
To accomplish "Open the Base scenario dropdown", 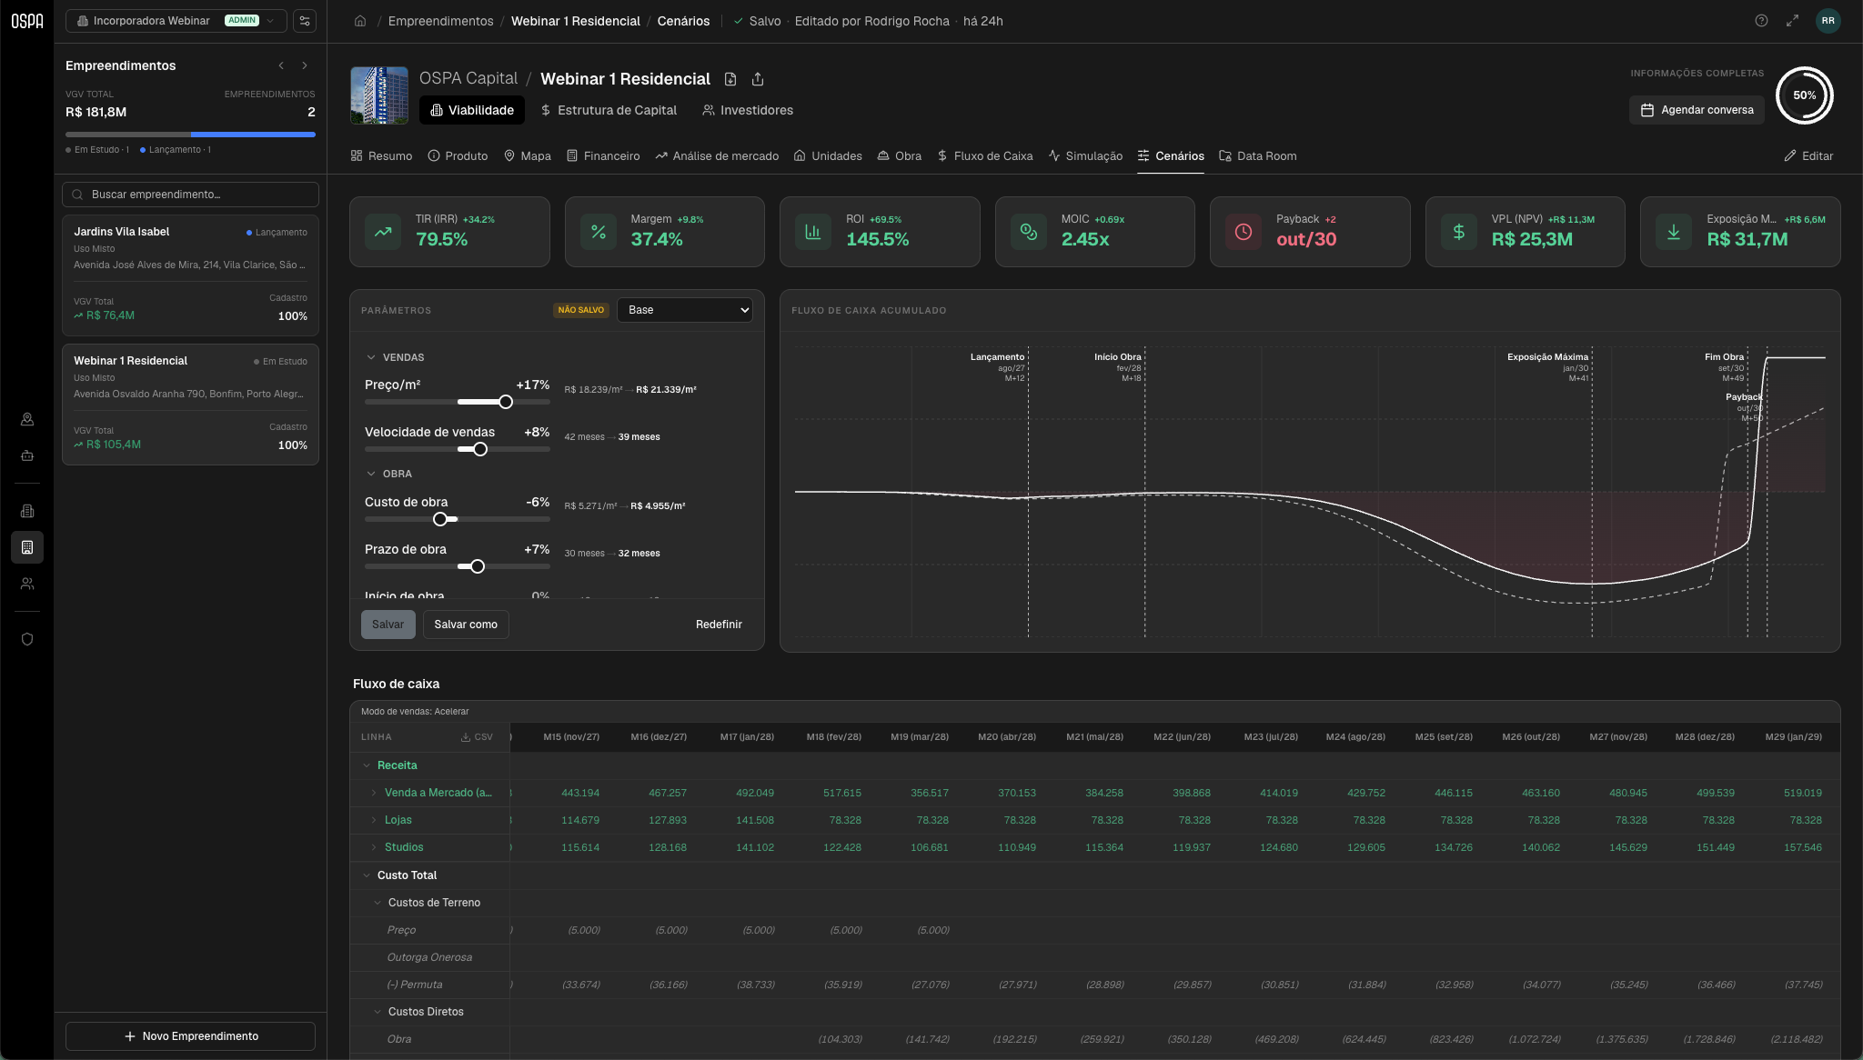I will [x=685, y=310].
